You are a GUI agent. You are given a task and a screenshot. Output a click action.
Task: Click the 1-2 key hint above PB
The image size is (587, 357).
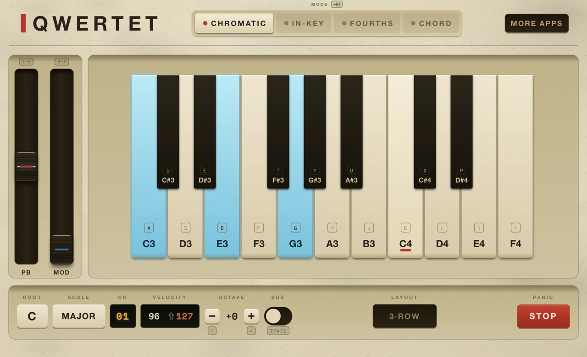(26, 61)
